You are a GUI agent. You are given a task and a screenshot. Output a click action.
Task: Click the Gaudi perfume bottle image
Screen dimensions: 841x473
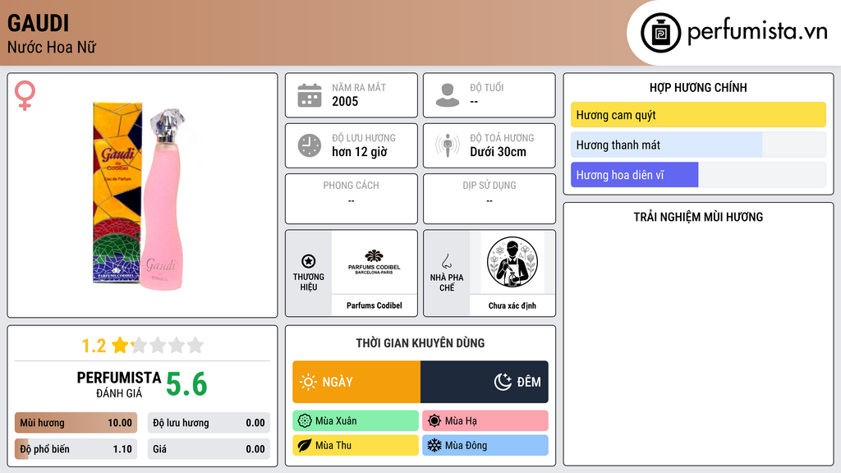click(x=141, y=197)
